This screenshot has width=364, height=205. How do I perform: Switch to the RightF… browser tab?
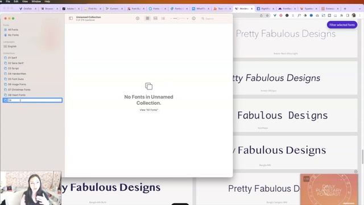click(265, 9)
